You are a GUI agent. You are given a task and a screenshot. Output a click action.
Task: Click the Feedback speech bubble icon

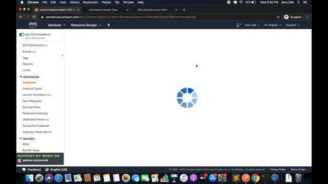coord(24,169)
